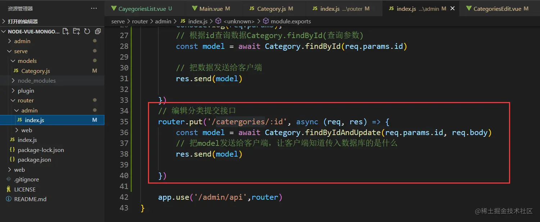Click the New Folder icon in explorer header

click(x=76, y=31)
